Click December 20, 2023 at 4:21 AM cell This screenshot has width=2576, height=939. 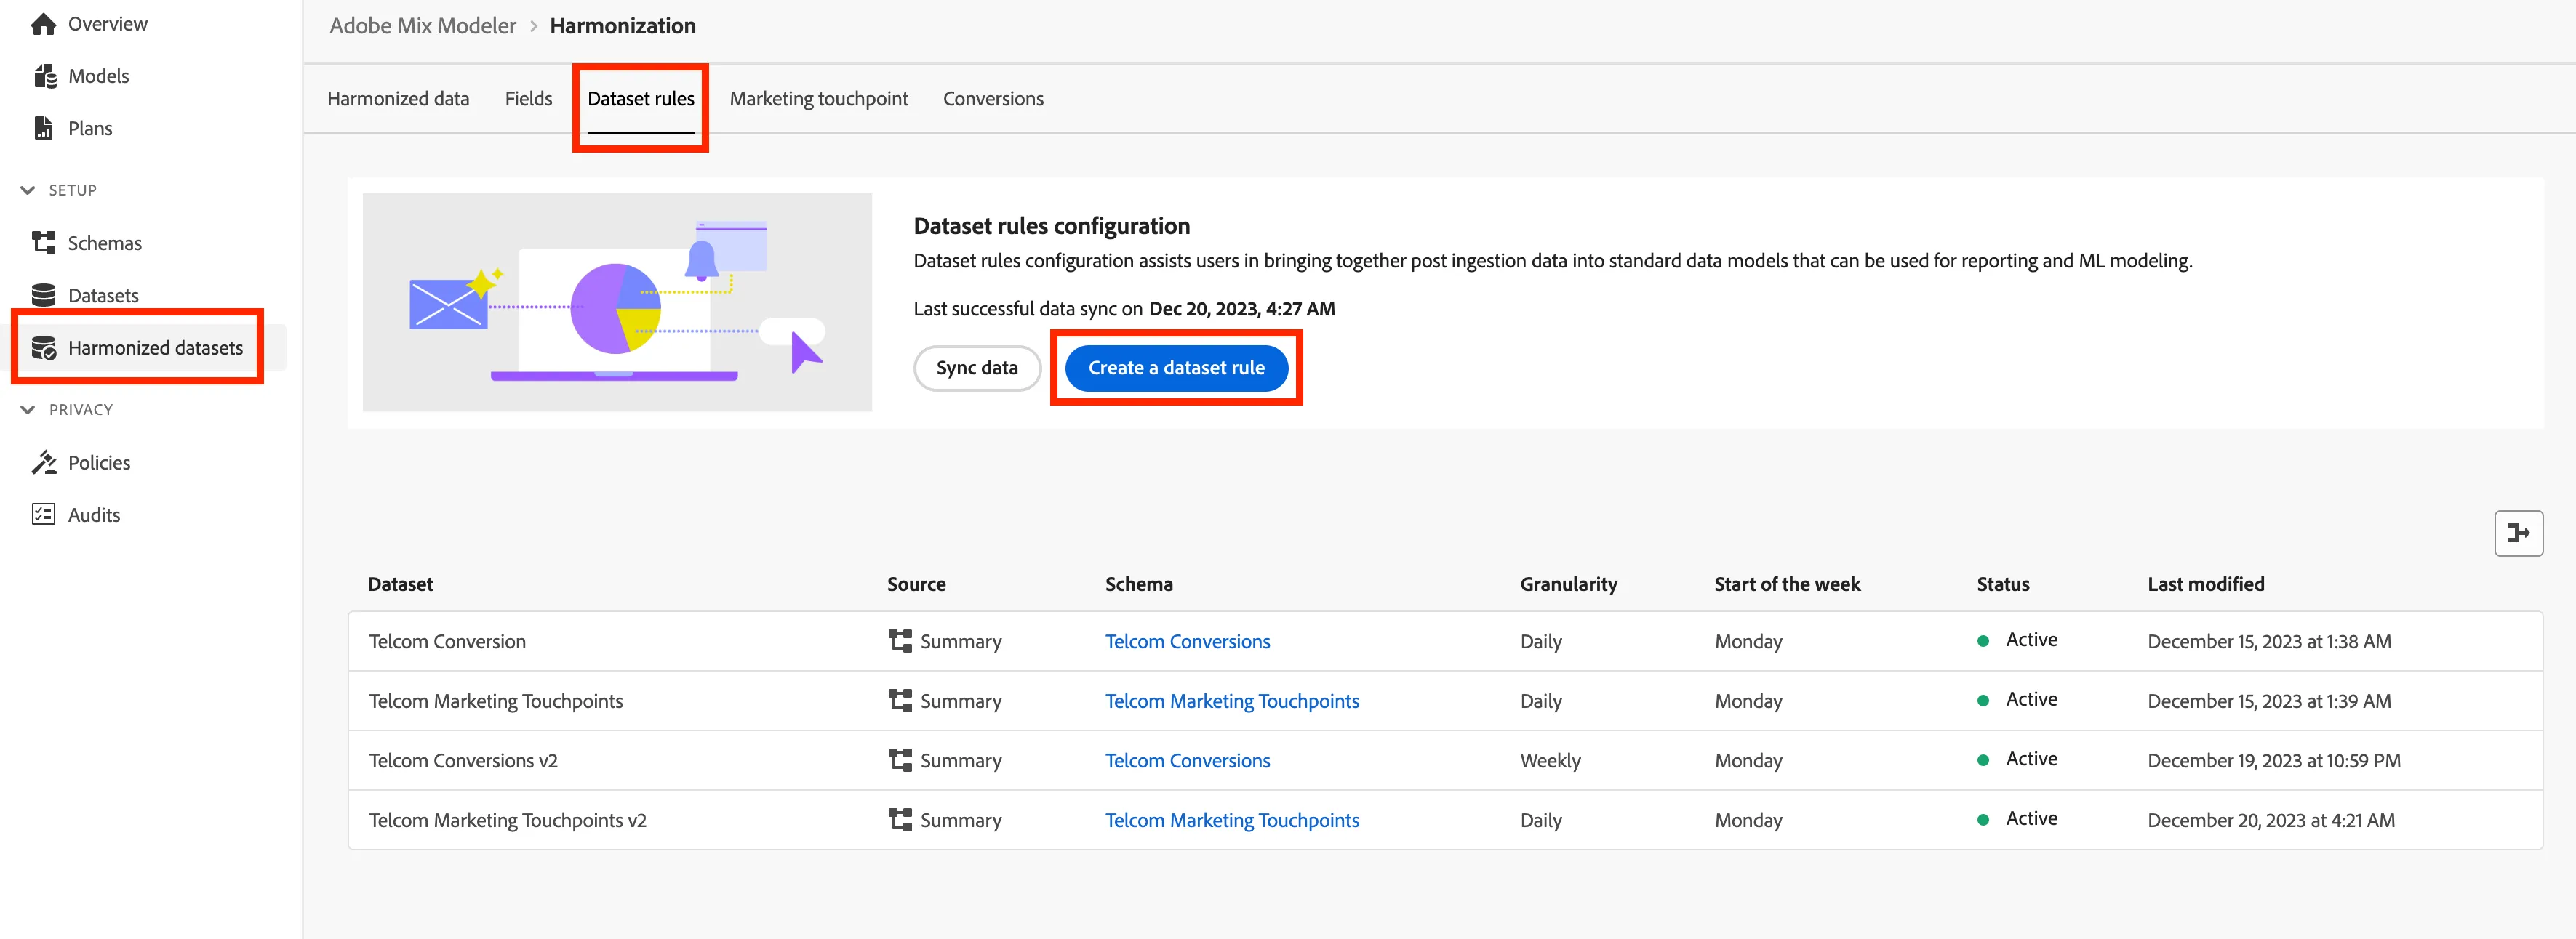point(2270,820)
